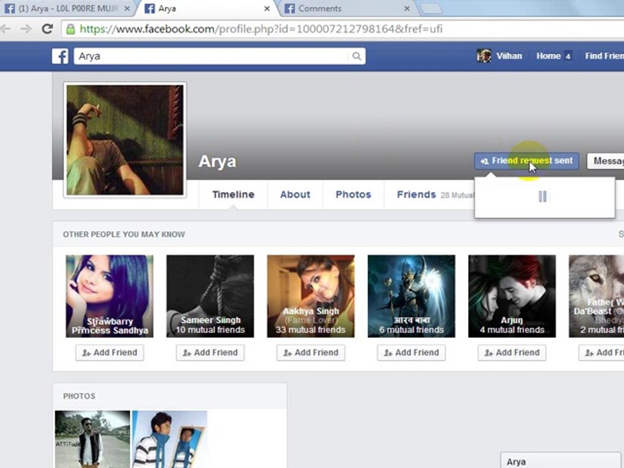Click the Facebook logo icon in header
The height and width of the screenshot is (468, 624).
[60, 56]
